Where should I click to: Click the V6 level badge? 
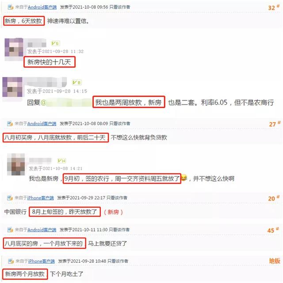[x=55, y=43]
